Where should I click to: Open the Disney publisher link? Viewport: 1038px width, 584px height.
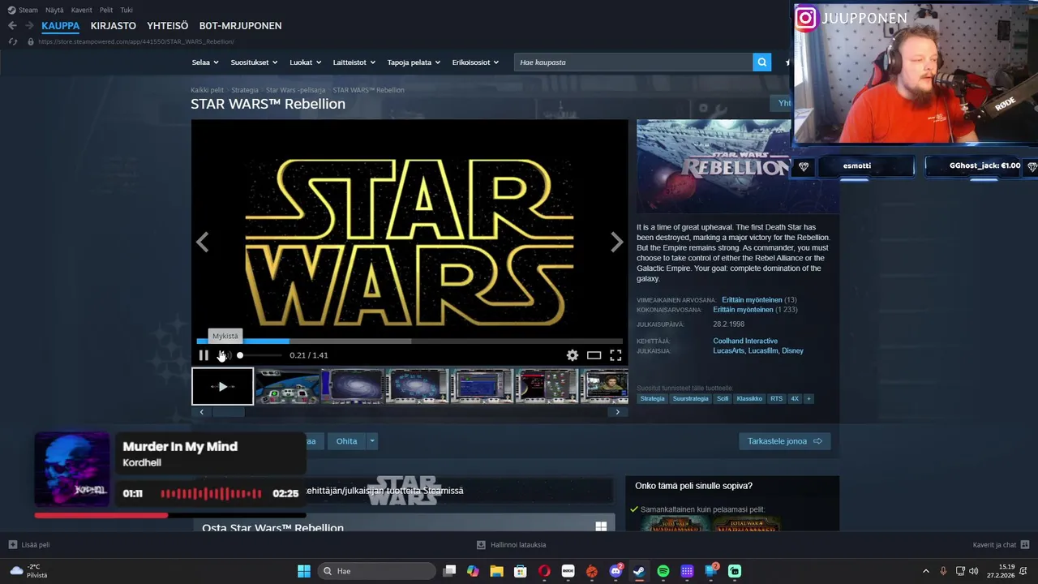pyautogui.click(x=792, y=351)
